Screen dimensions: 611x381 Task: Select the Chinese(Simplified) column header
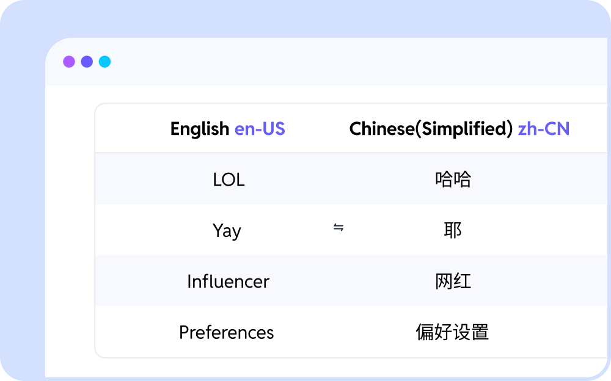pyautogui.click(x=431, y=129)
